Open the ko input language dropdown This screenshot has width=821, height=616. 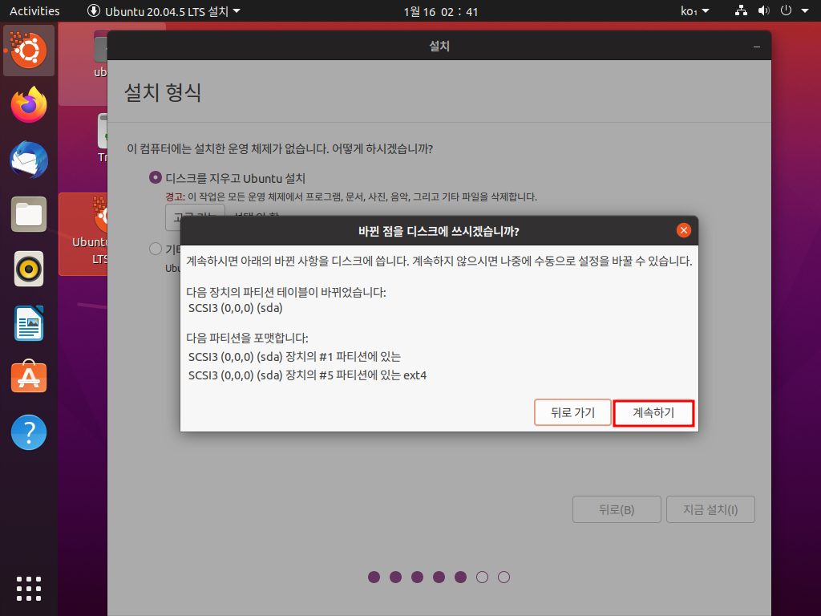pyautogui.click(x=695, y=11)
